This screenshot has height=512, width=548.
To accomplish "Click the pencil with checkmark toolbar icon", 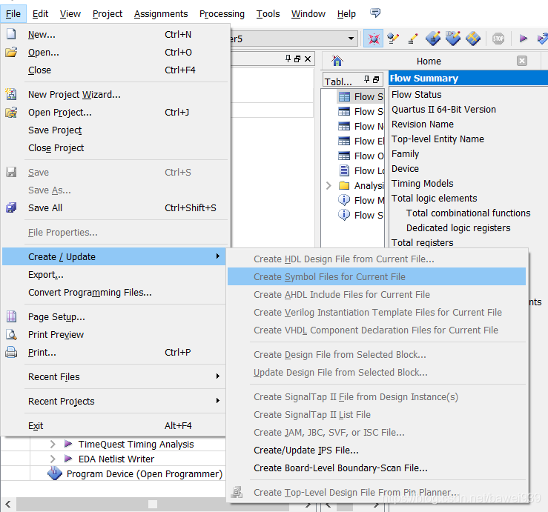I will (393, 39).
